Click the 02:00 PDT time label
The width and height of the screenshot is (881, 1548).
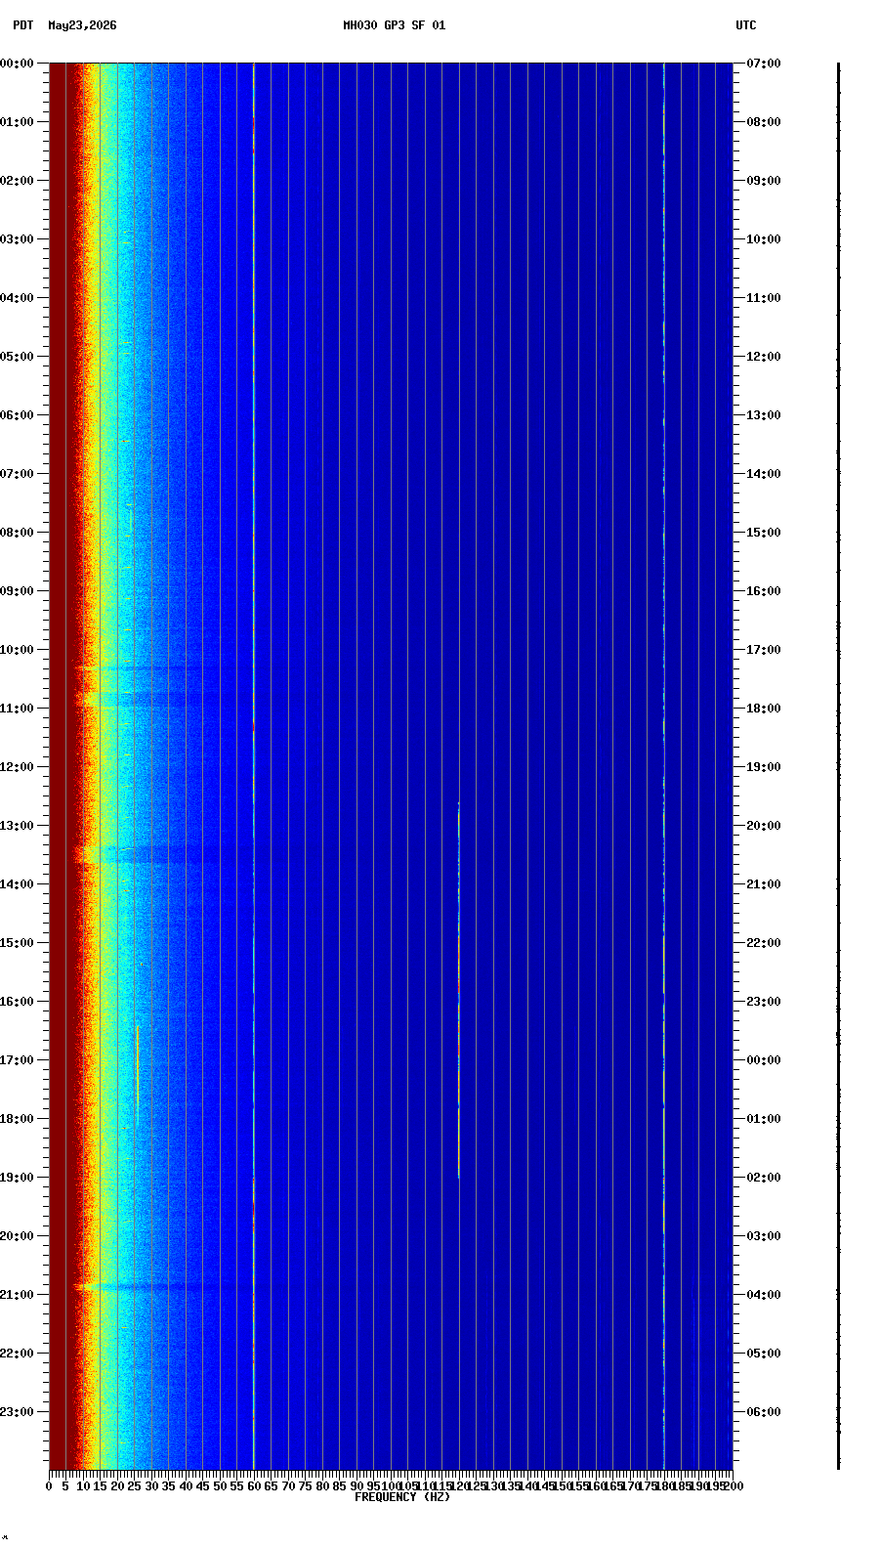[x=17, y=181]
